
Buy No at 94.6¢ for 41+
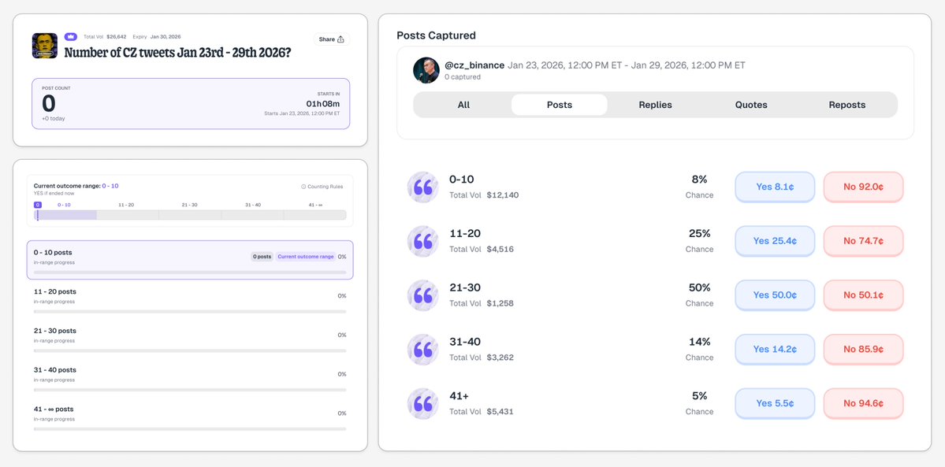pyautogui.click(x=863, y=403)
